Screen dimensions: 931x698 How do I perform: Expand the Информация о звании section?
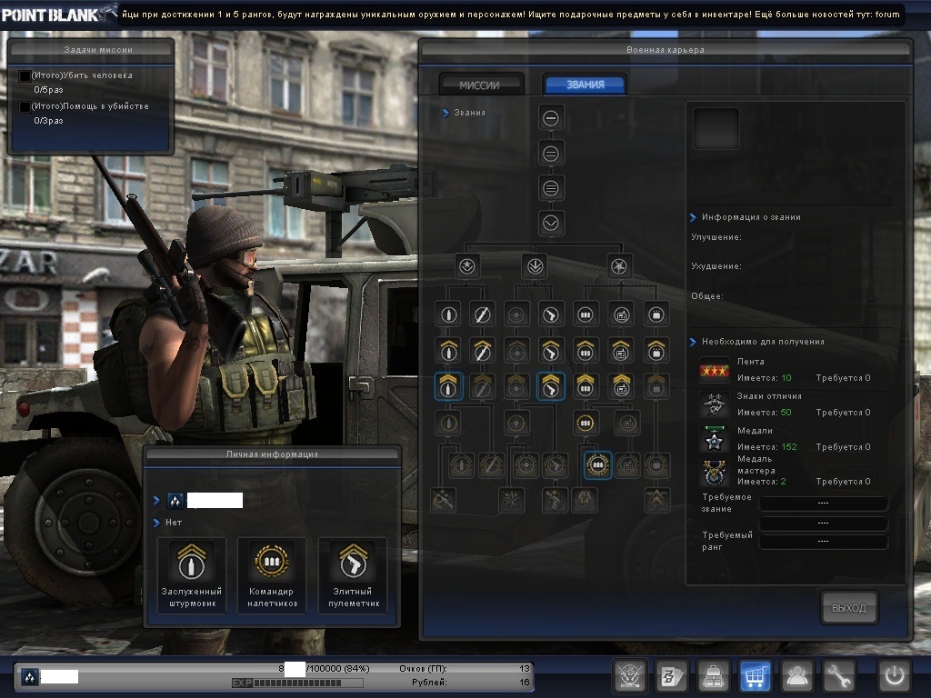click(693, 217)
